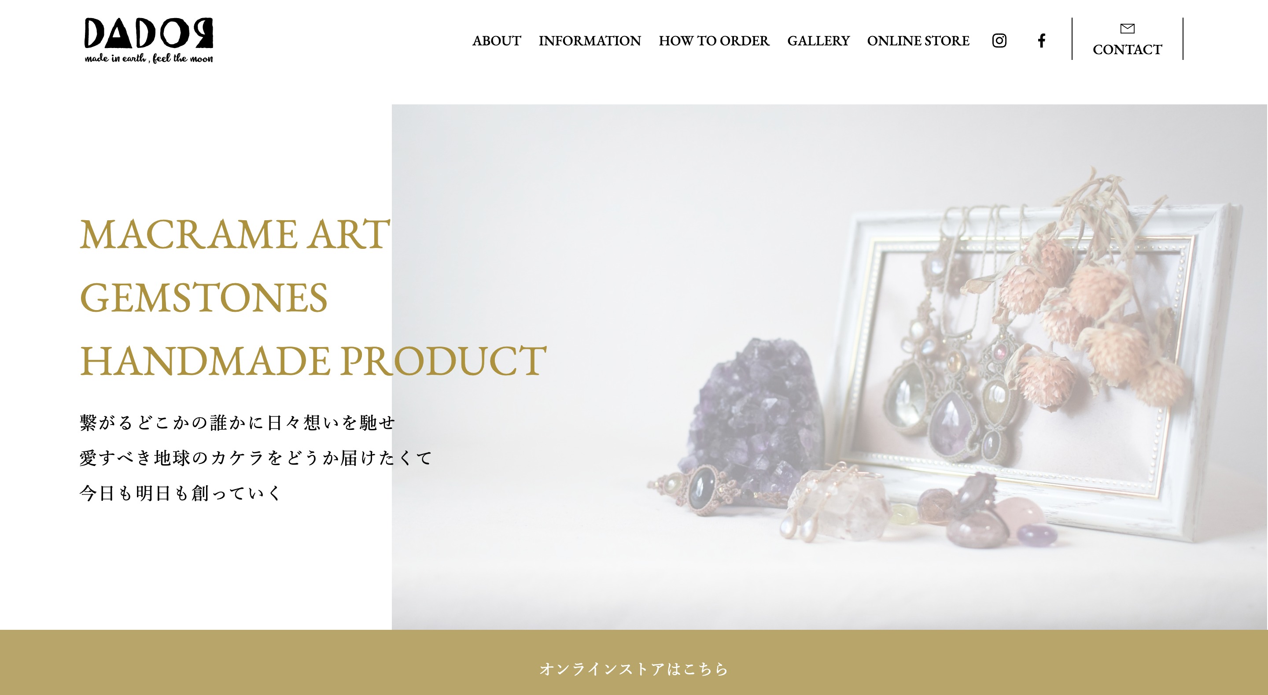1268x695 pixels.
Task: Click the HANDMADE PRODUCT heading
Action: point(313,361)
